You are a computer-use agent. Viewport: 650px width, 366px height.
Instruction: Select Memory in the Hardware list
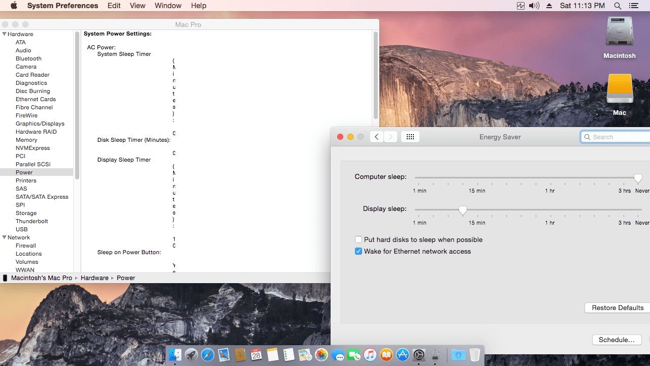26,140
